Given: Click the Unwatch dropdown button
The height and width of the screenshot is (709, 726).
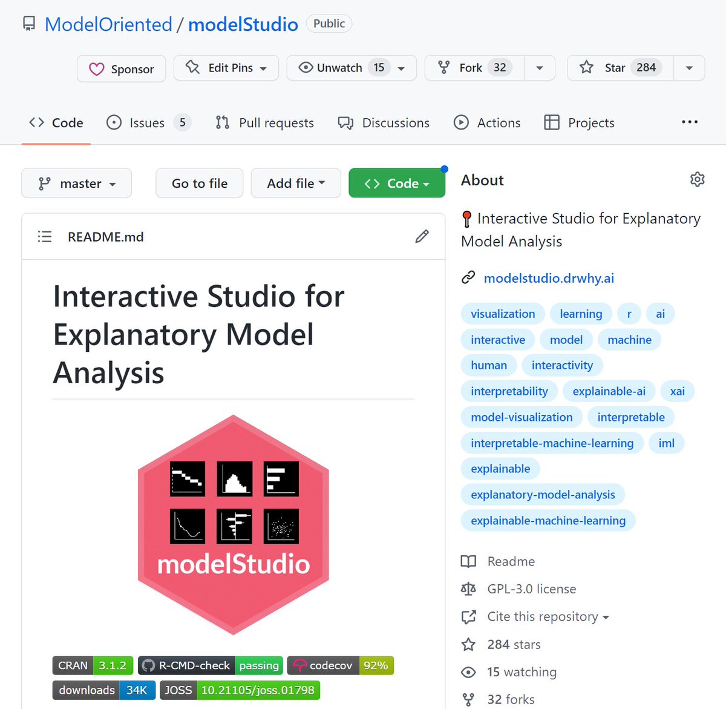Looking at the screenshot, I should (x=352, y=68).
